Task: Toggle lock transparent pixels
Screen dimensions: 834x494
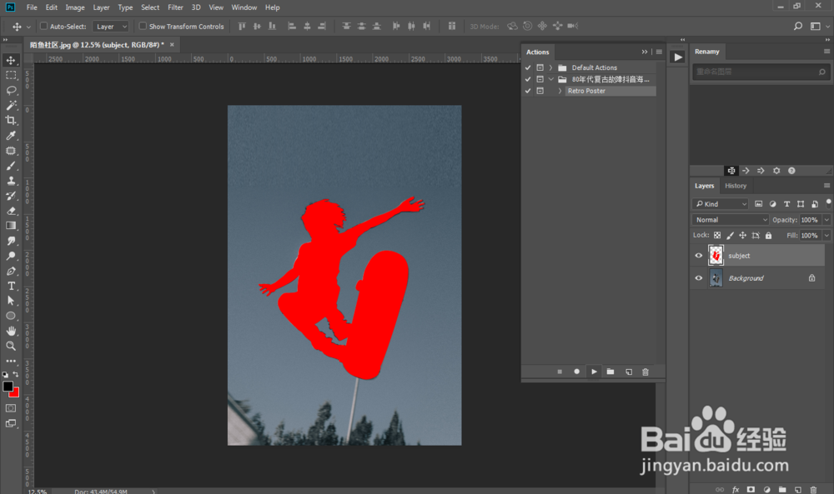Action: (x=717, y=235)
